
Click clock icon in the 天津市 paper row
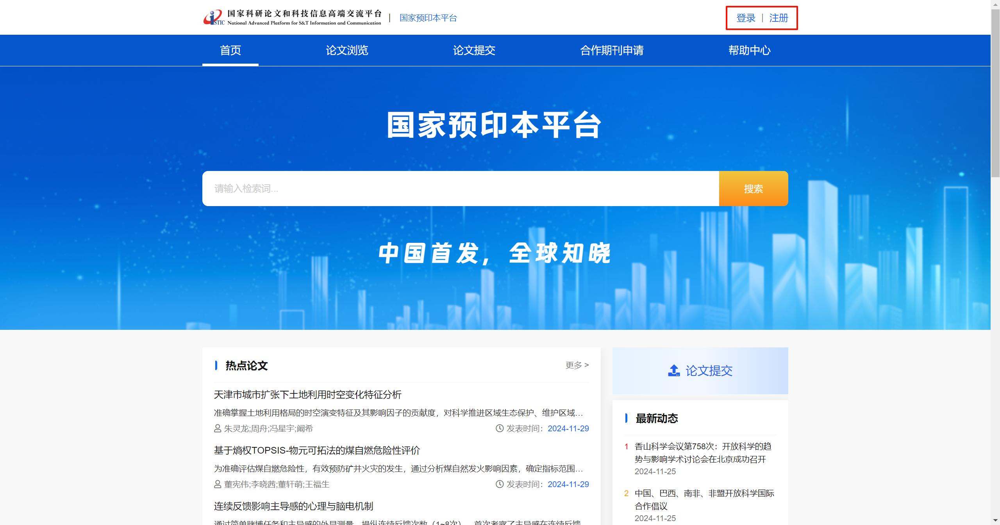500,428
